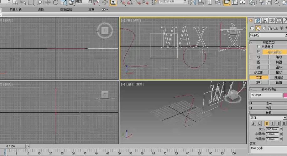Select the Cameras category icon
Viewport: 287px width, 156px height.
(270, 28)
